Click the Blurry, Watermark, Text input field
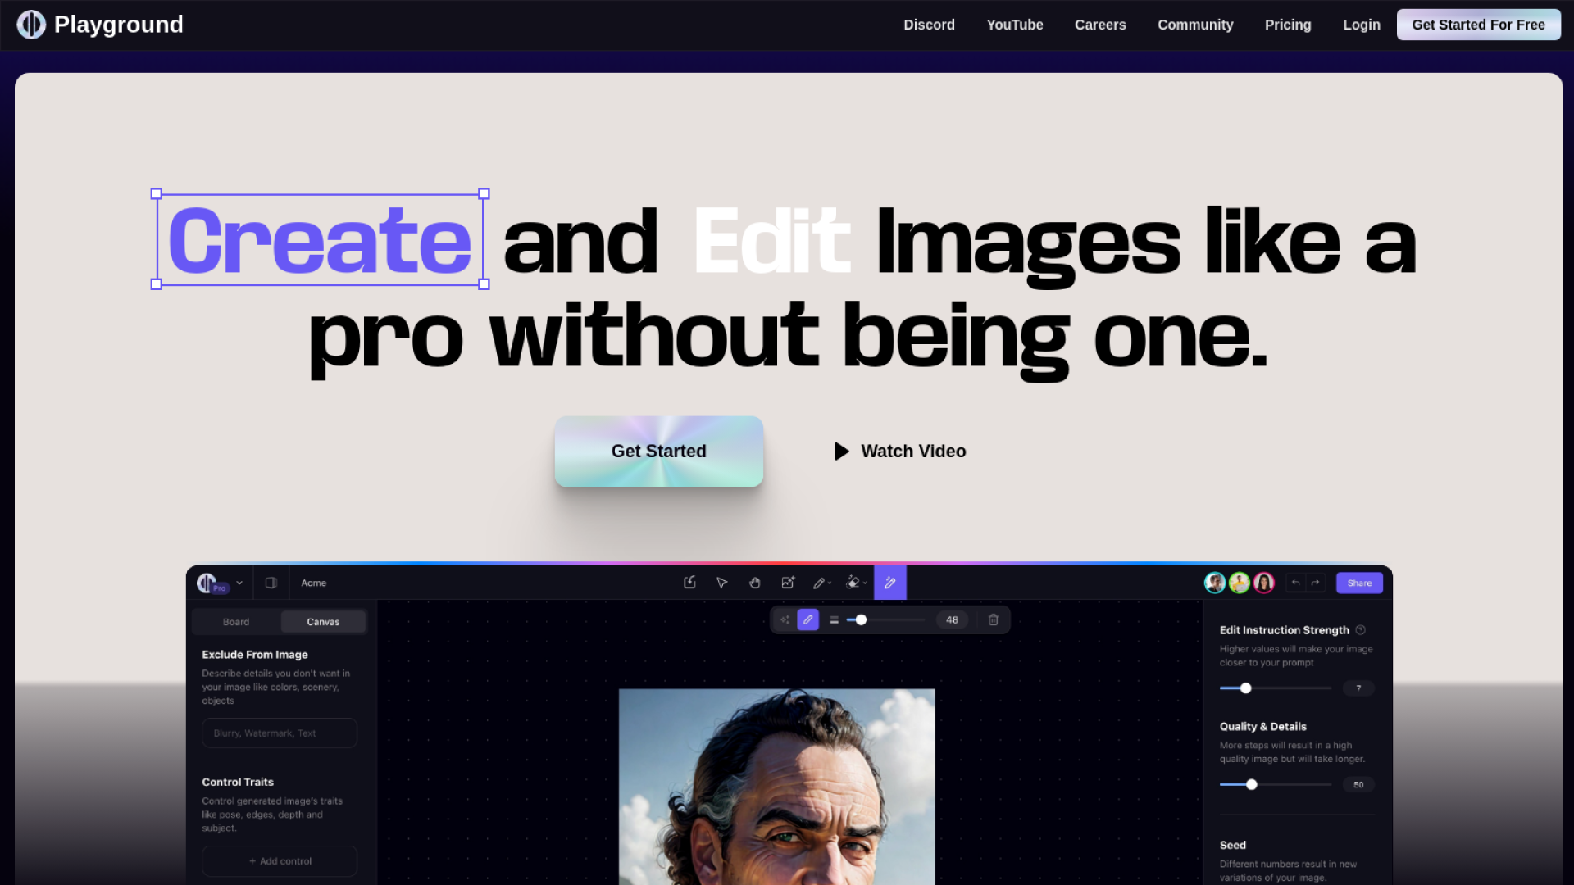The image size is (1574, 885). pos(280,733)
